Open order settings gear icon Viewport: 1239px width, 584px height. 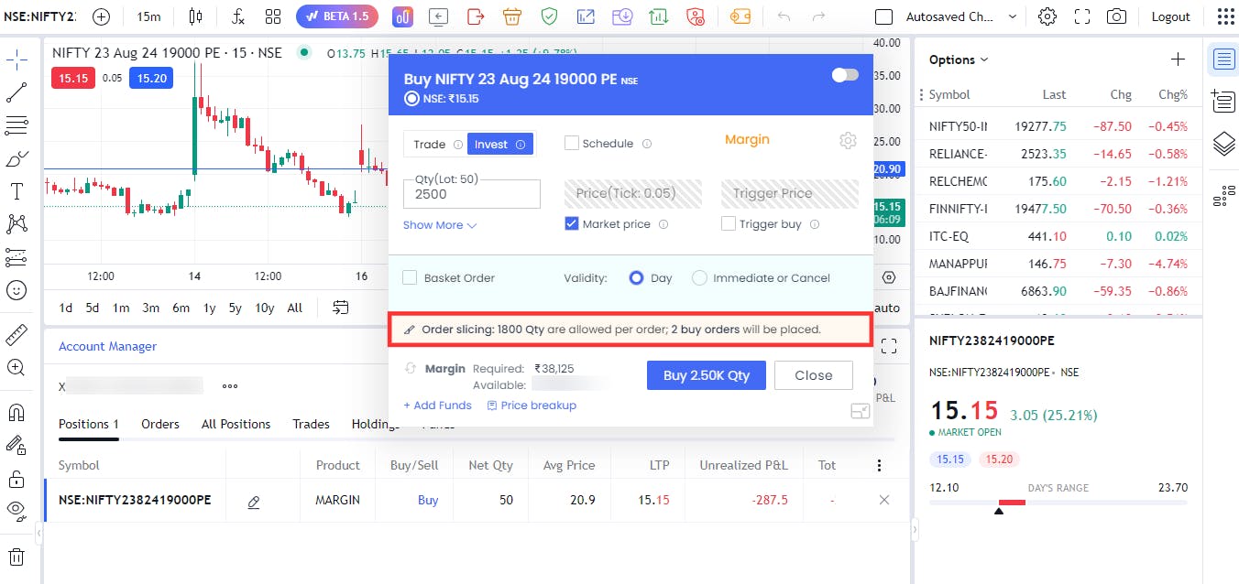tap(848, 140)
